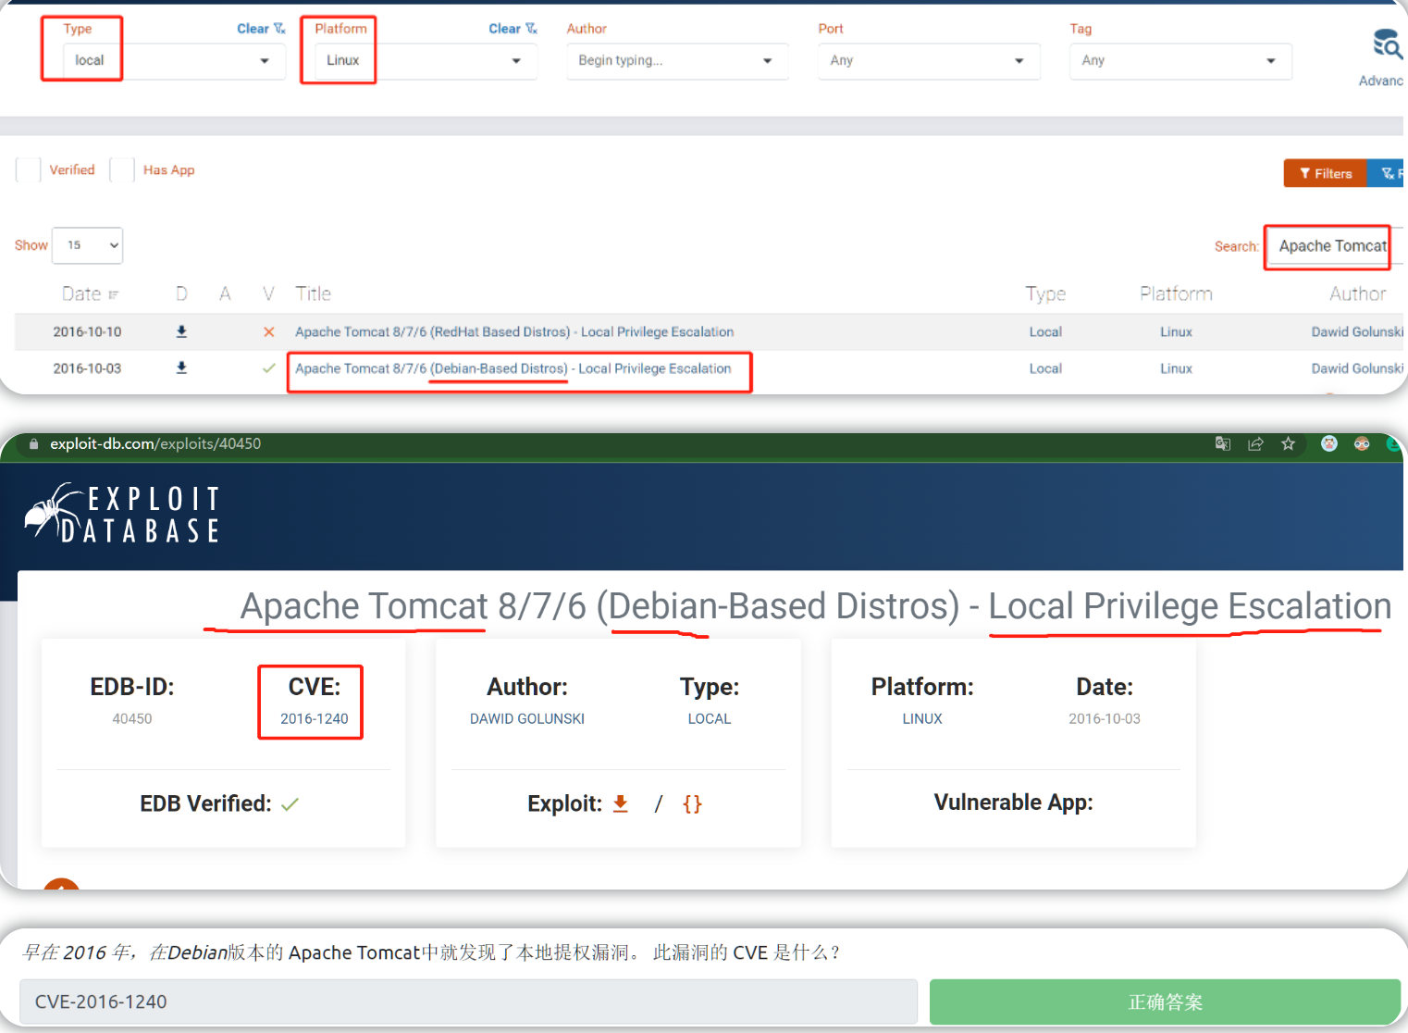Image resolution: width=1408 pixels, height=1033 pixels.
Task: Click the Title column header
Action: (313, 293)
